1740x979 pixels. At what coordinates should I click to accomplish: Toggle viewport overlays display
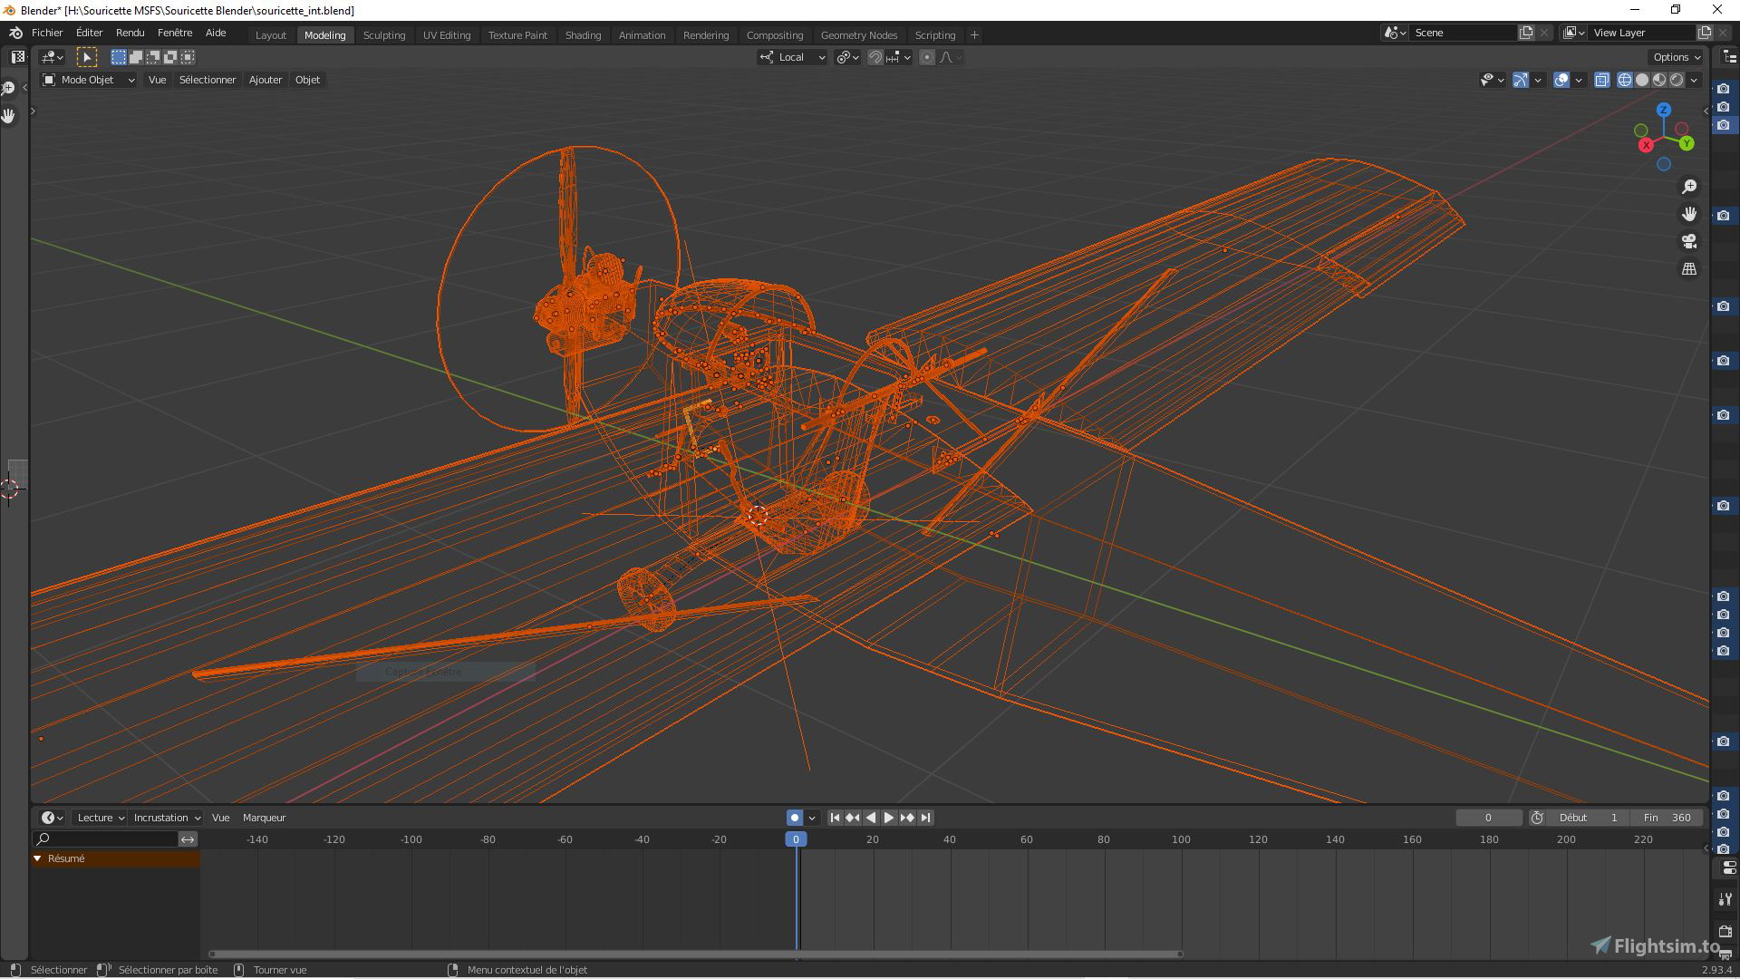coord(1561,80)
